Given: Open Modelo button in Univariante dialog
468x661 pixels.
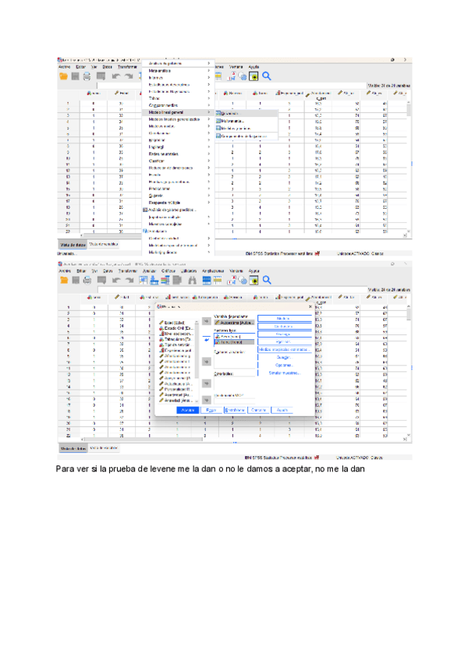Looking at the screenshot, I should tap(284, 319).
